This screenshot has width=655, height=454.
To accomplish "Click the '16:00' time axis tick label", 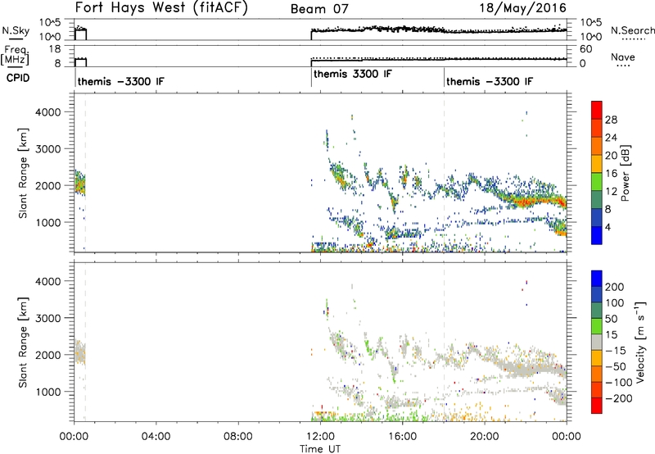I will (402, 437).
